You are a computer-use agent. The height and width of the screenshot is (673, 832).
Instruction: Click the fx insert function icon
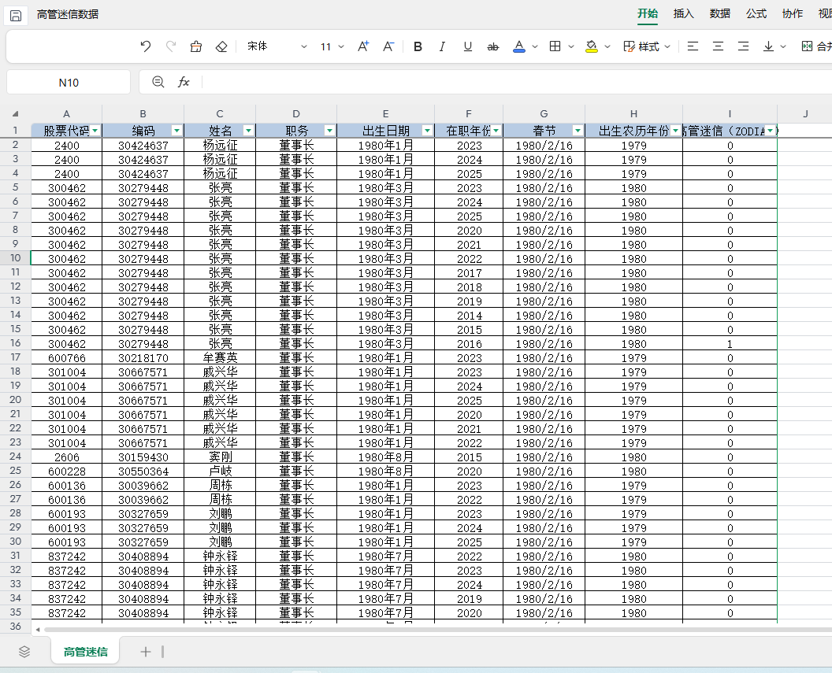183,82
